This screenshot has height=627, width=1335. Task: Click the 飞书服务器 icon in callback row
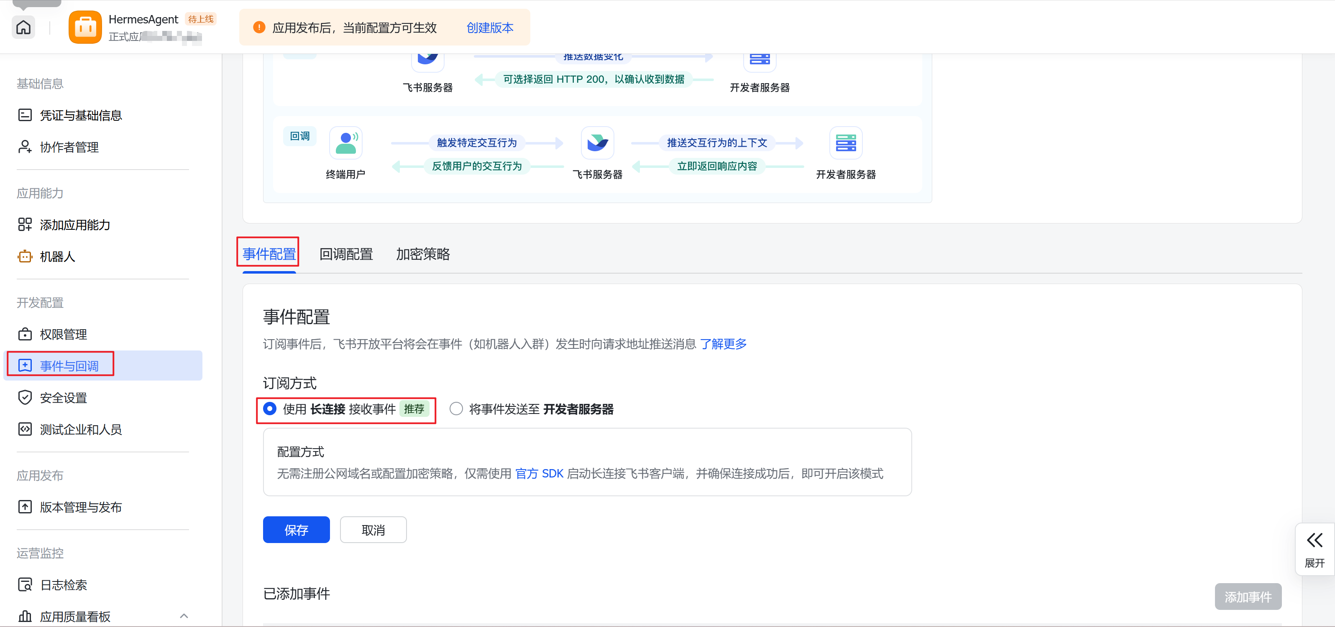tap(598, 143)
